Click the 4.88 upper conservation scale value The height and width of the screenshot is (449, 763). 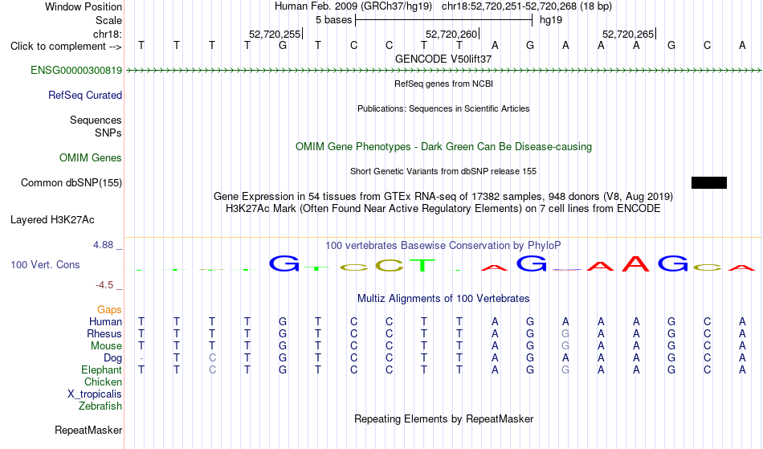point(103,245)
